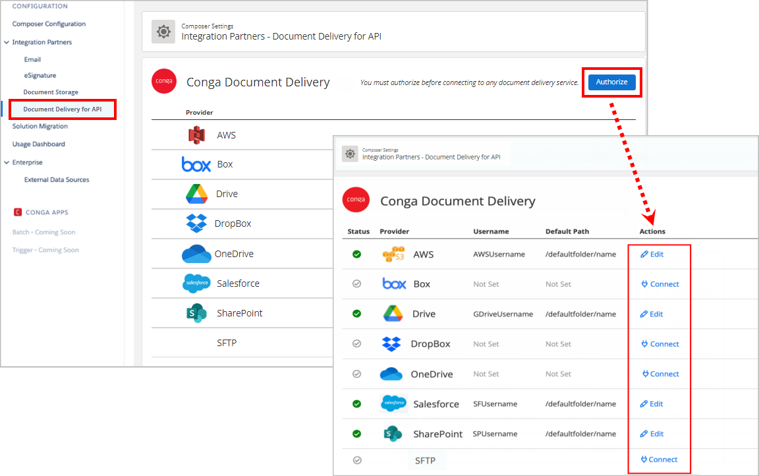Click the grey status check for SFTP
Image resolution: width=759 pixels, height=476 pixels.
(x=357, y=460)
